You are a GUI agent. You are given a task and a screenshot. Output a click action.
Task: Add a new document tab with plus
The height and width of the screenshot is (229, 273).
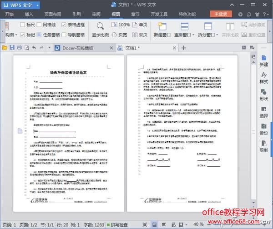tap(184, 48)
